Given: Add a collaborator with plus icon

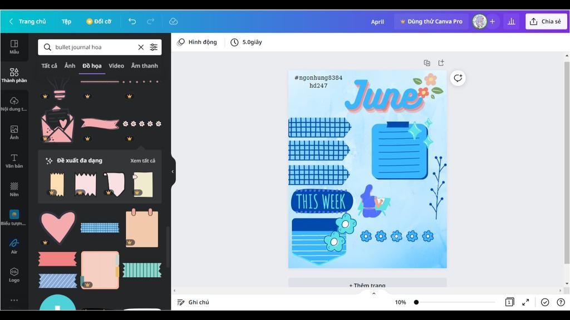Looking at the screenshot, I should 492,22.
